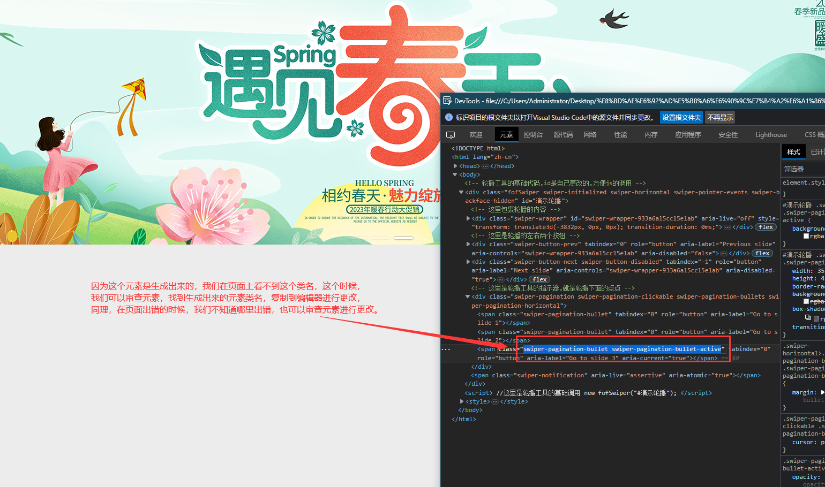Toggle the flex badge on the swiper-button-next div
The height and width of the screenshot is (487, 825).
tap(539, 279)
